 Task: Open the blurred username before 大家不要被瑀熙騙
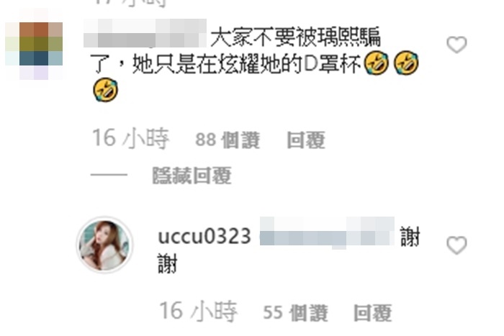[x=145, y=33]
